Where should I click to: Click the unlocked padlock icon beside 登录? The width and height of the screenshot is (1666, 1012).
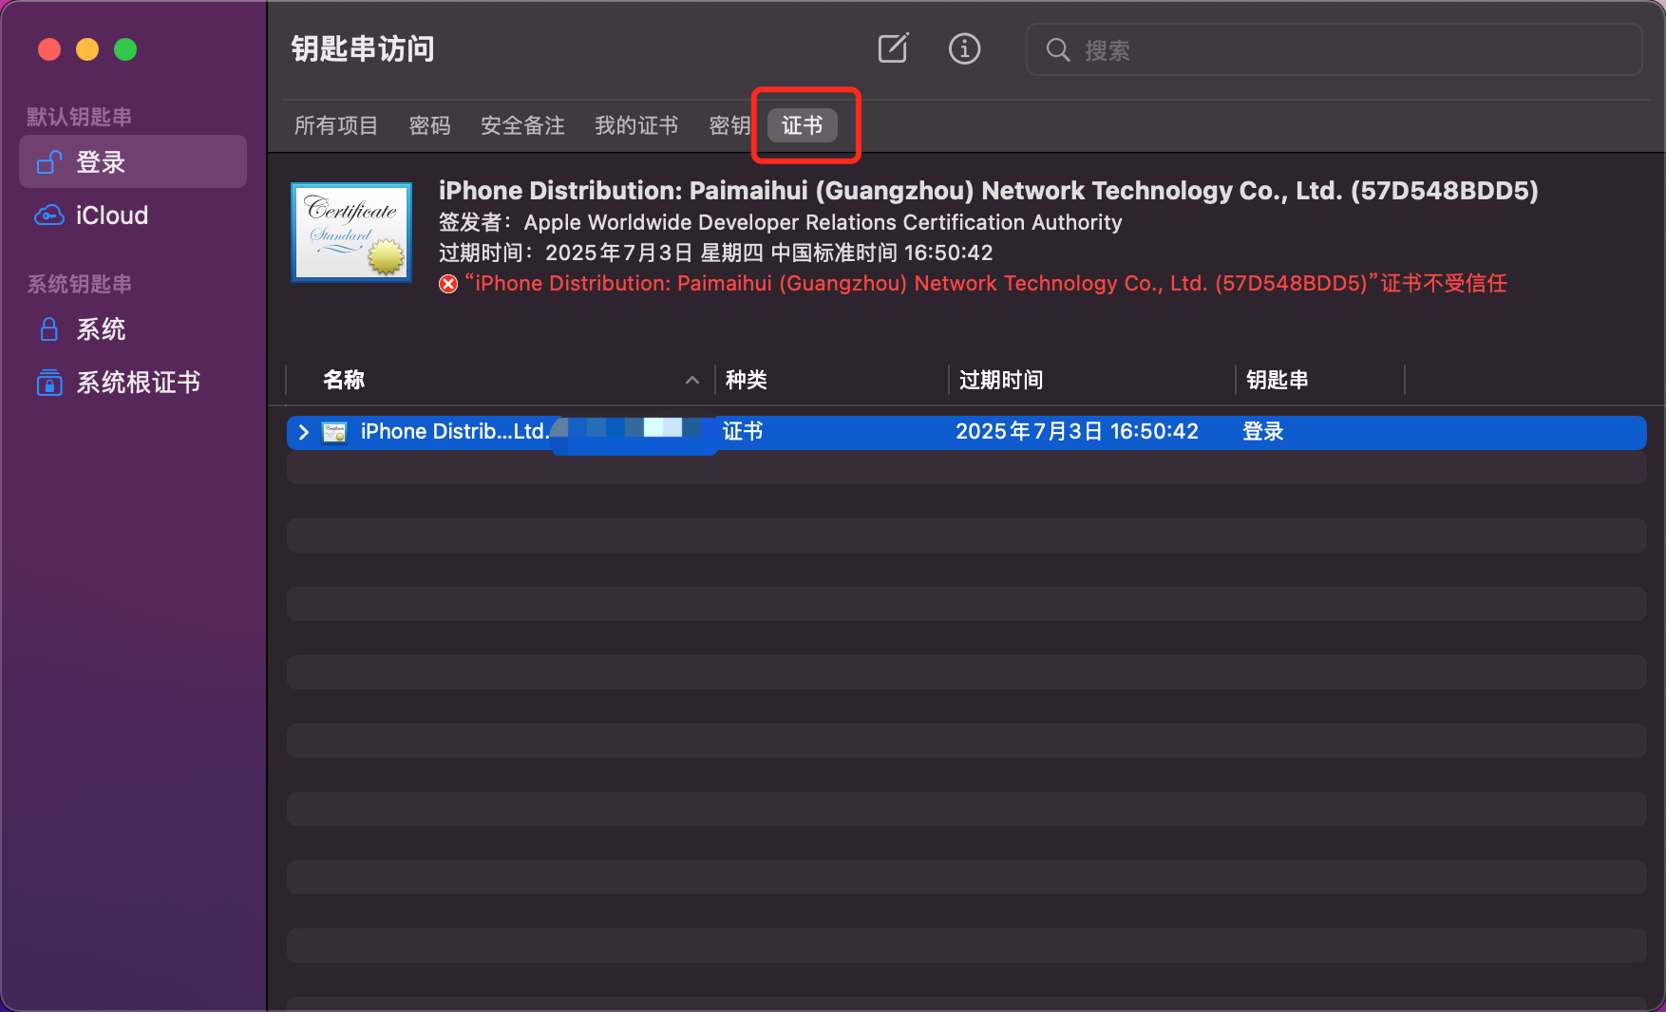49,162
